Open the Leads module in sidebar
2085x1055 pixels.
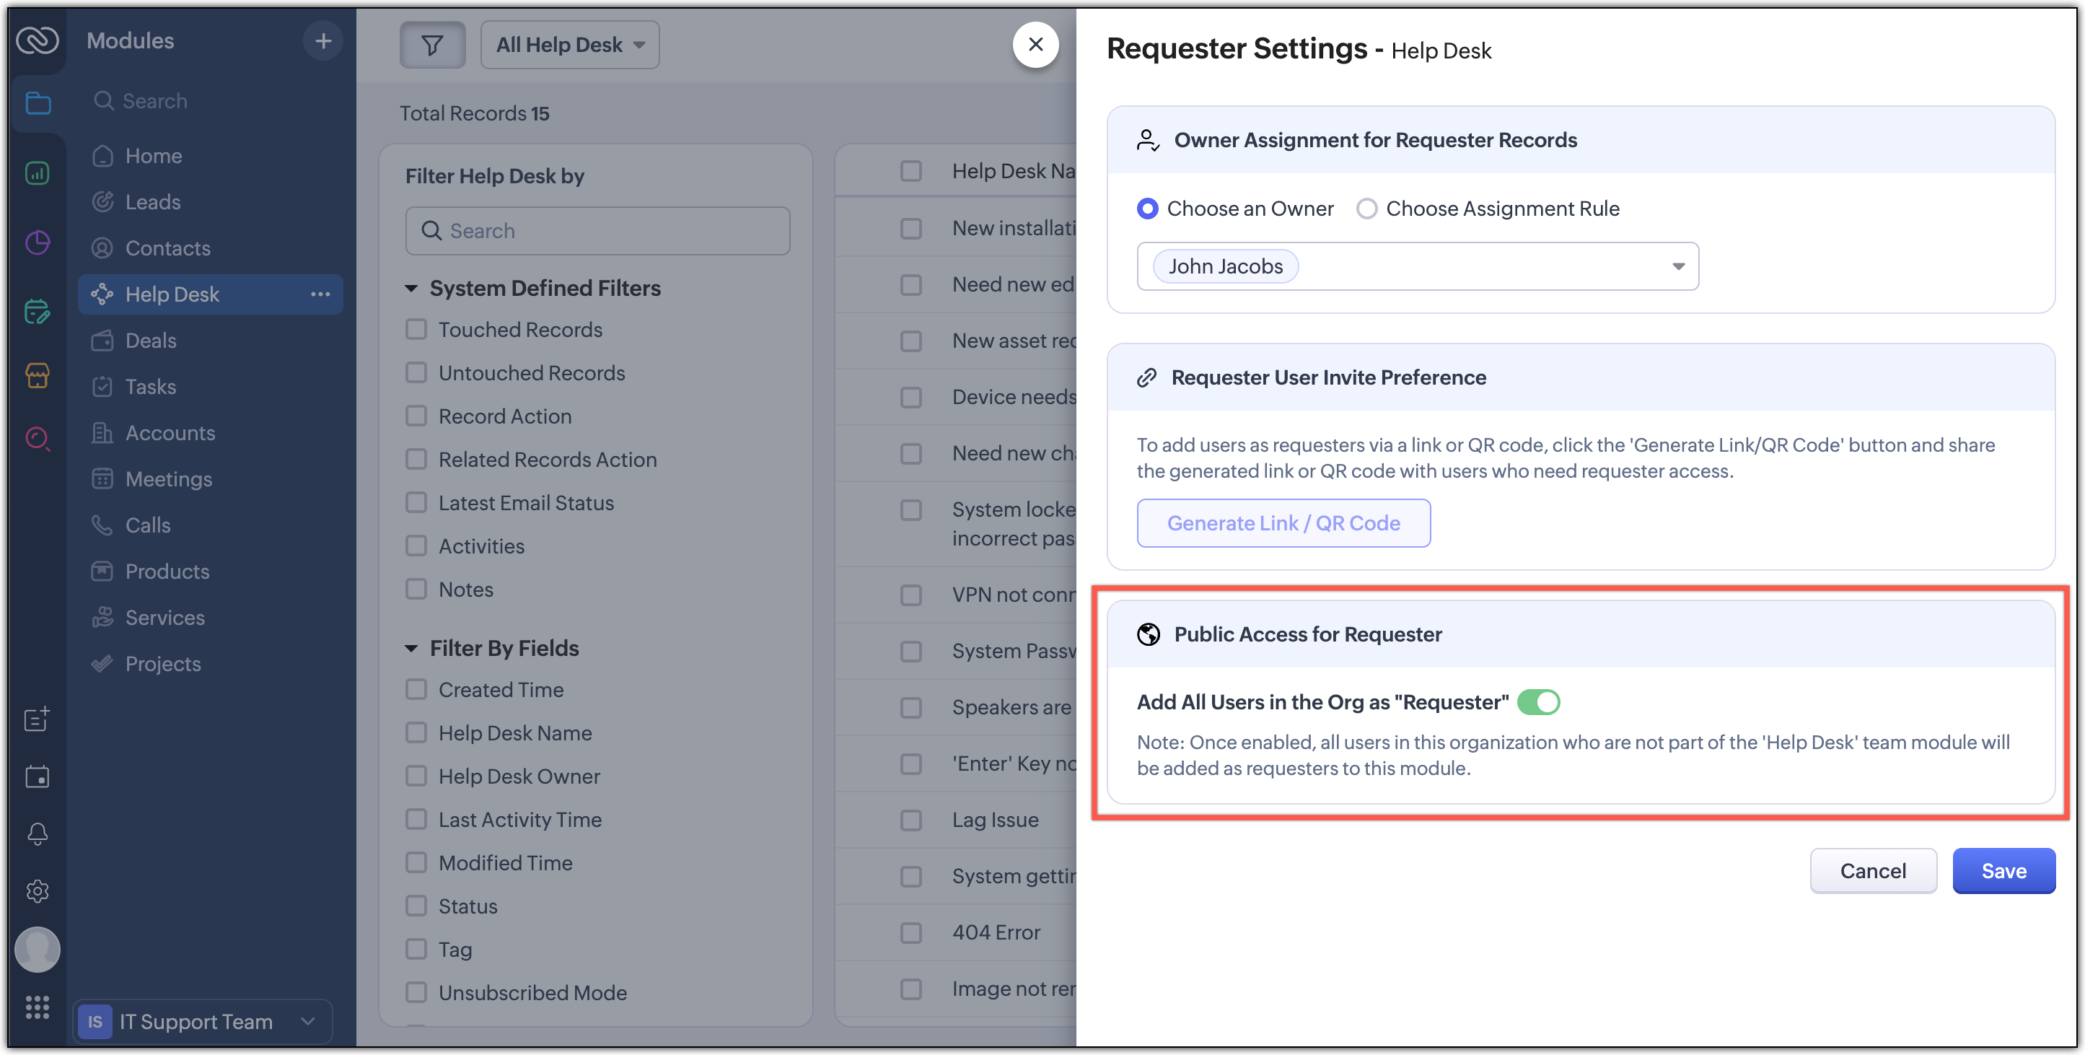(152, 203)
